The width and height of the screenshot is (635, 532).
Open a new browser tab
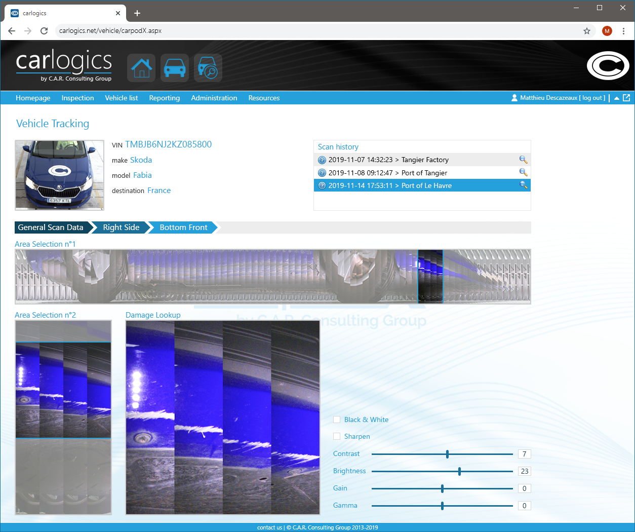tap(137, 13)
